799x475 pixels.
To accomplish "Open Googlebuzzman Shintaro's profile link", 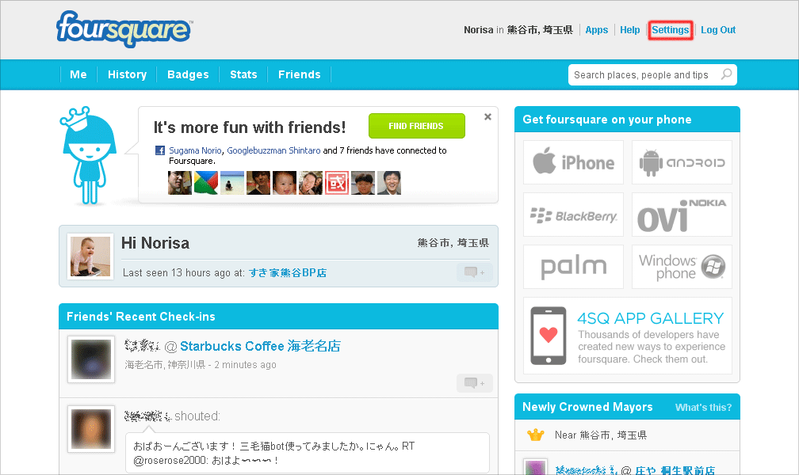I will click(x=273, y=150).
